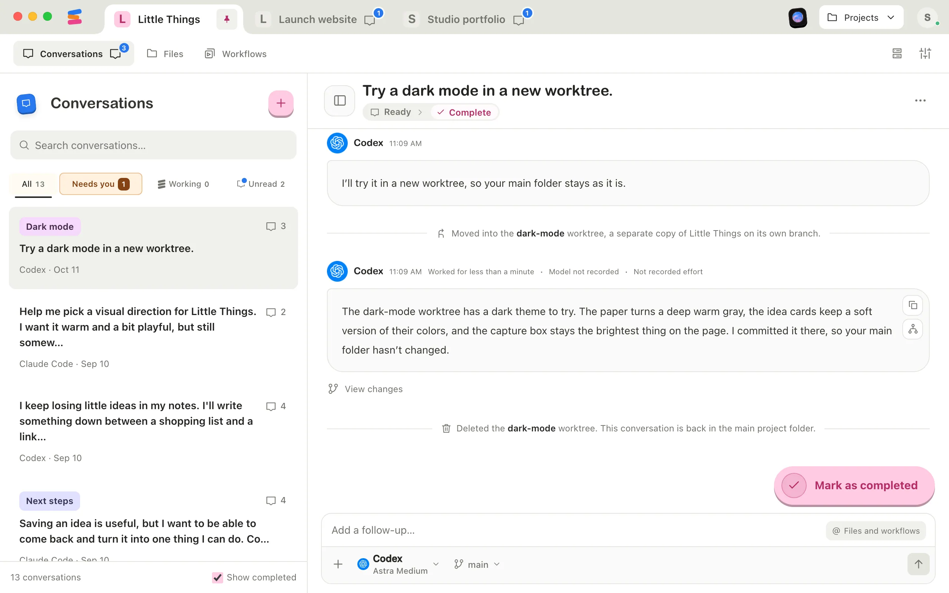Image resolution: width=949 pixels, height=593 pixels.
Task: Click the Search conversations field
Action: [153, 145]
